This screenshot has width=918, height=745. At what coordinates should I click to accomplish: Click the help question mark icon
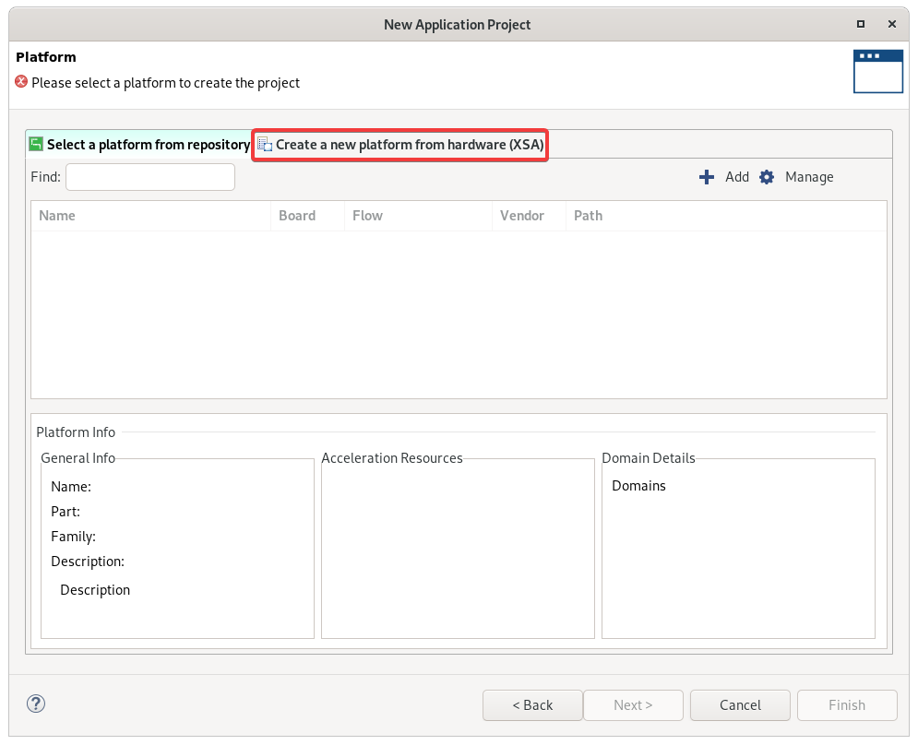36,704
